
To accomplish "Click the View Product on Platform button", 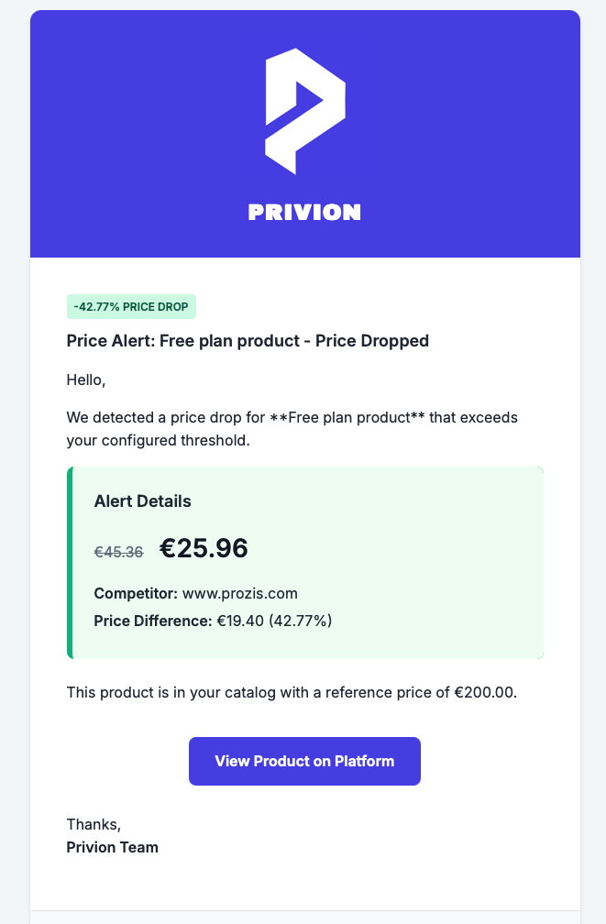I will point(304,761).
